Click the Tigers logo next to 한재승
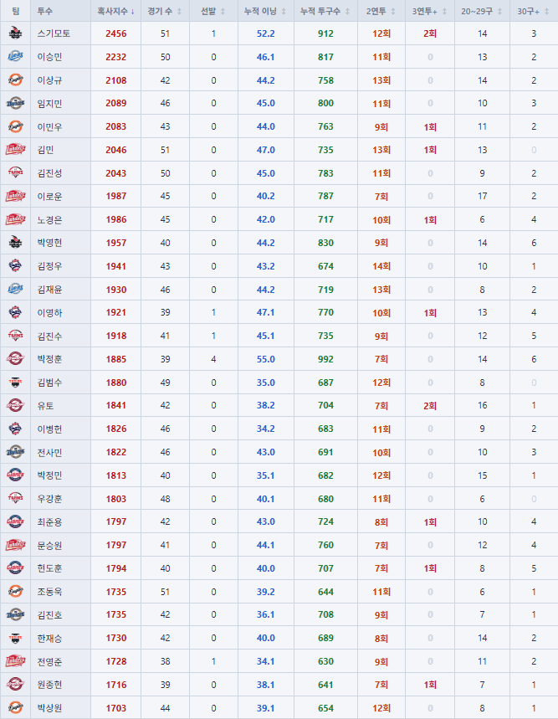The image size is (558, 719). pos(15,638)
